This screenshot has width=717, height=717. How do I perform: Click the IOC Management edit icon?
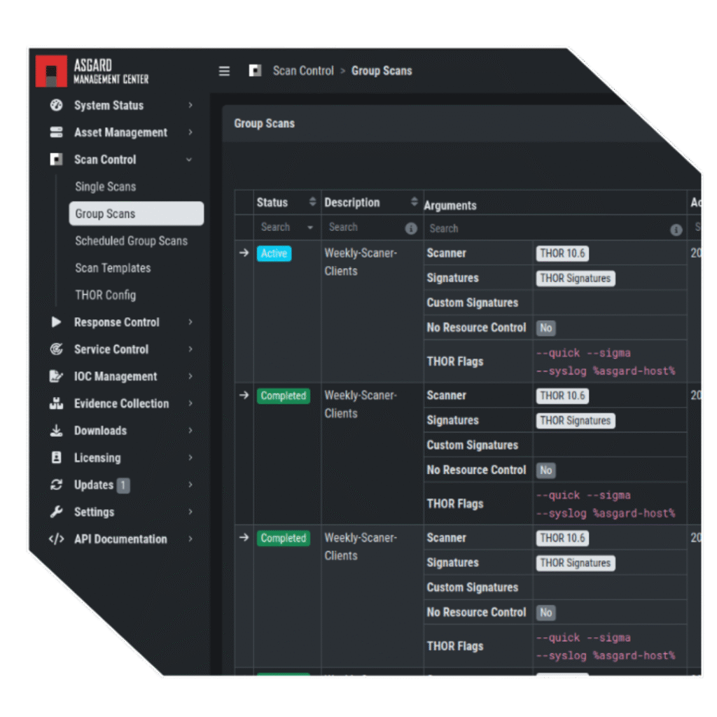tap(56, 376)
